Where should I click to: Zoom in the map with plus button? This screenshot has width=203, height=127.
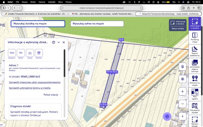click(182, 91)
